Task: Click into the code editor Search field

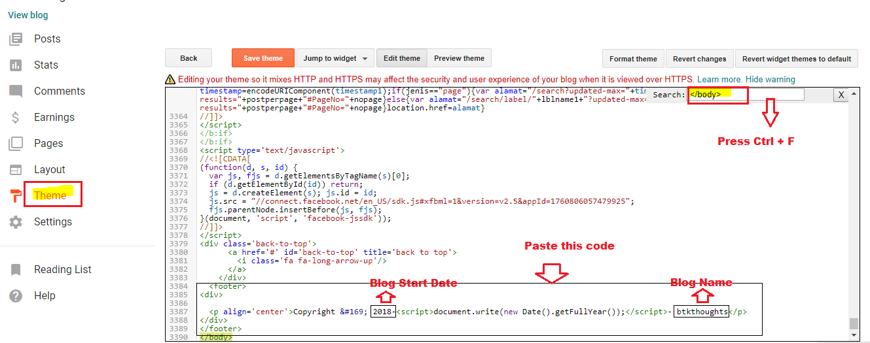Action: [746, 95]
